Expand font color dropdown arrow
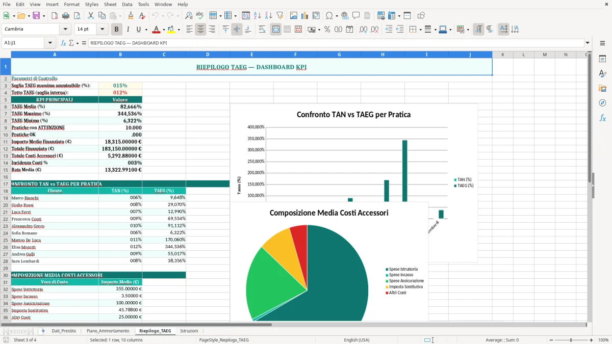 [164, 30]
